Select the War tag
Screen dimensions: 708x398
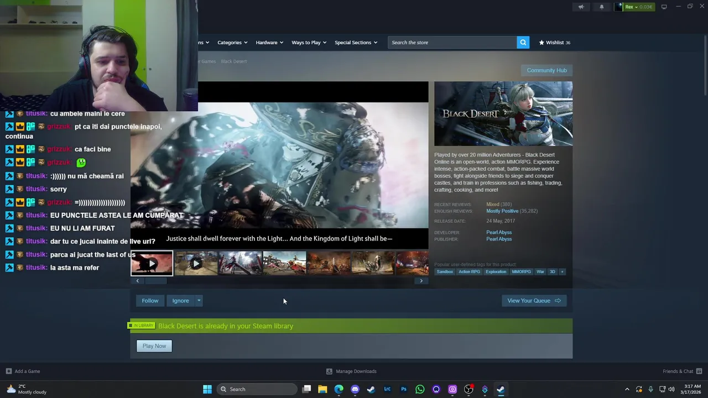pyautogui.click(x=540, y=272)
